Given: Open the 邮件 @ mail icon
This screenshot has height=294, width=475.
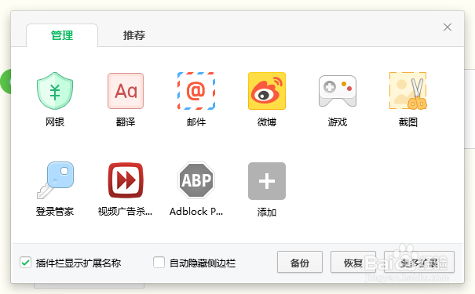Looking at the screenshot, I should click(196, 91).
